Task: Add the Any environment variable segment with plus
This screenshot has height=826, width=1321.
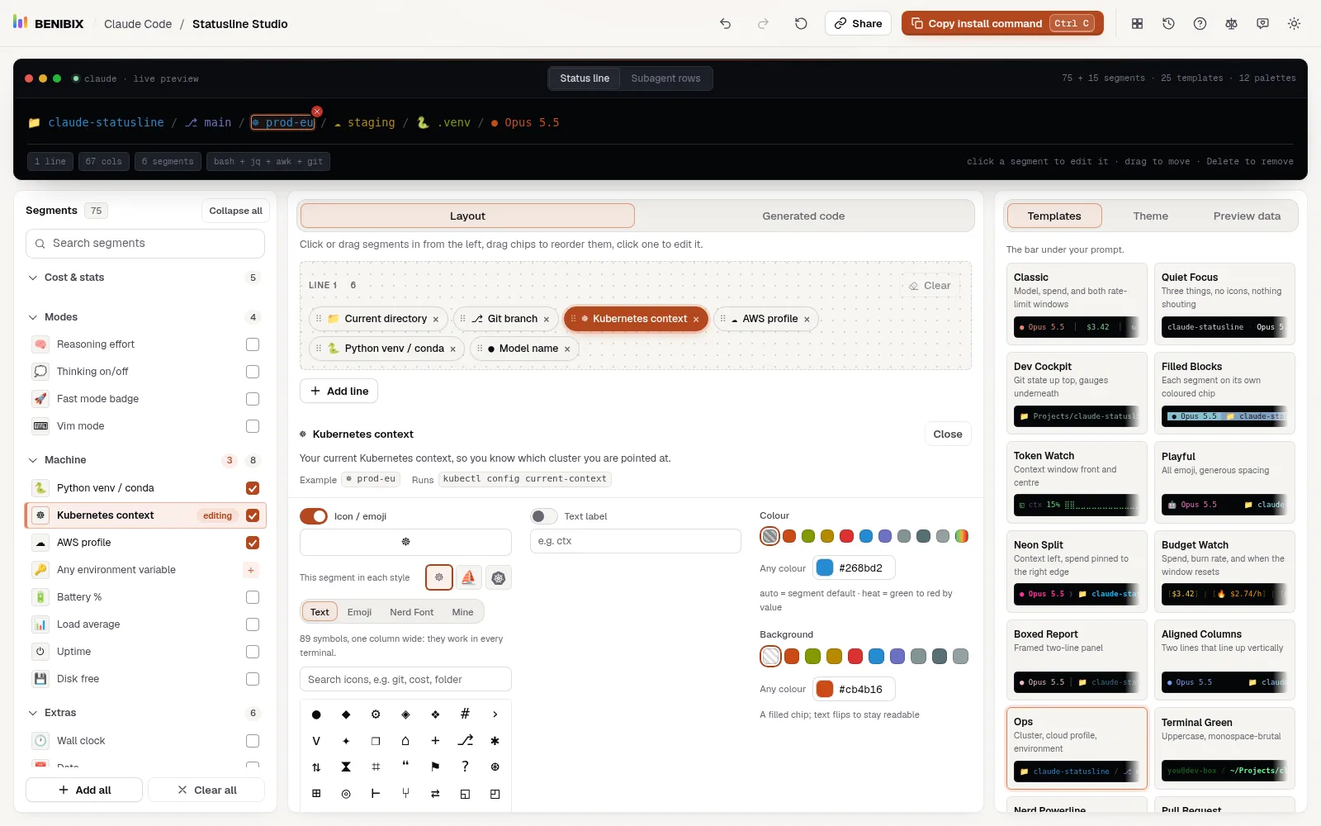Action: (x=251, y=570)
